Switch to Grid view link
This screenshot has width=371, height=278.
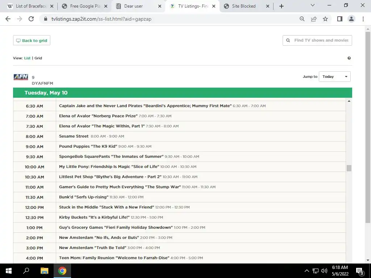pos(38,58)
